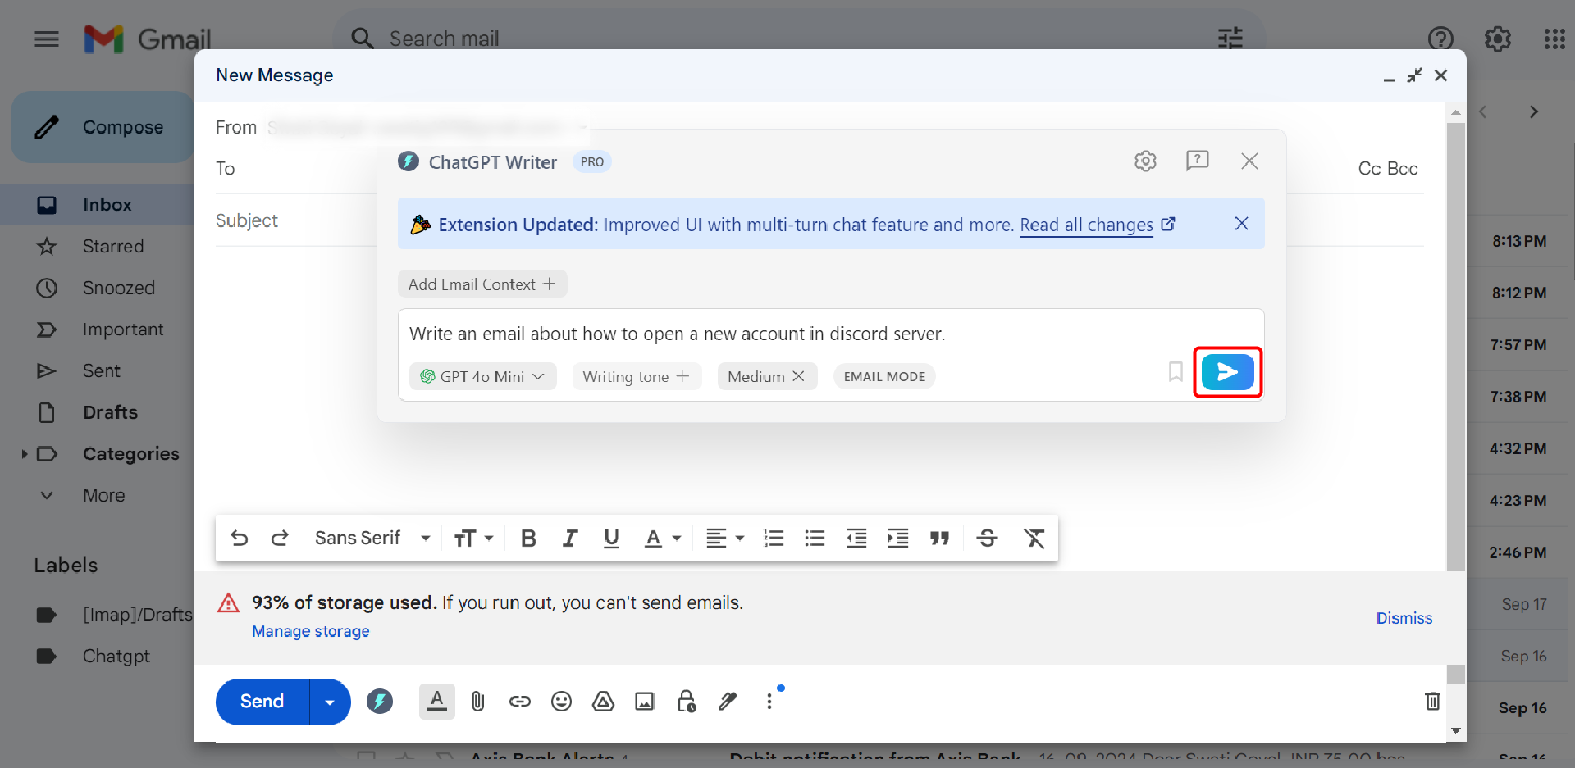The width and height of the screenshot is (1575, 768).
Task: Submit the ChatGPT Writer prompt with send arrow
Action: [x=1227, y=372]
